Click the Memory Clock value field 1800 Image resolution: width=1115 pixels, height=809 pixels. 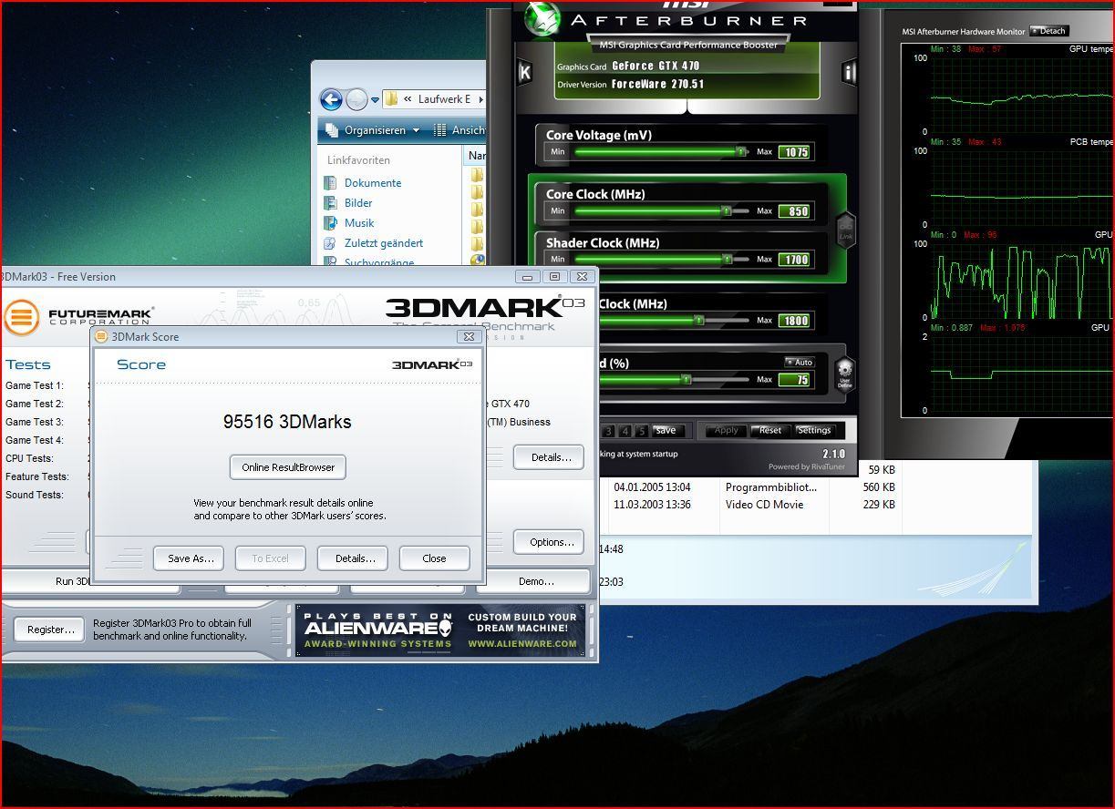794,321
